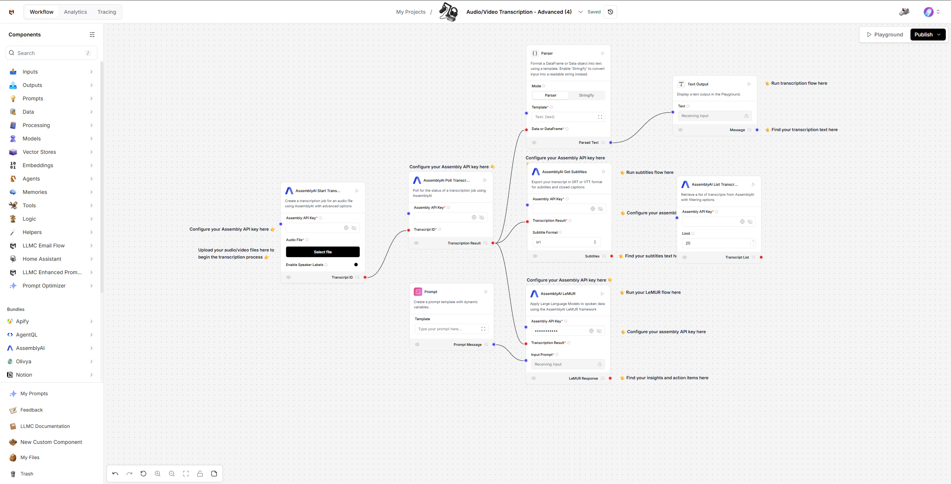Click the undo icon in bottom toolbar
The image size is (951, 484).
tap(115, 474)
